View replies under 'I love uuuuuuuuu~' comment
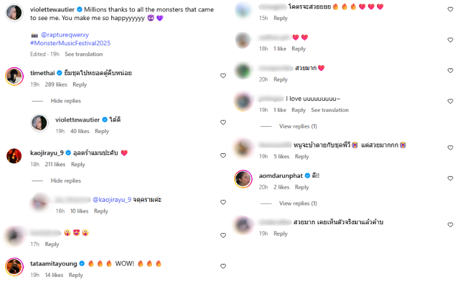 298,126
